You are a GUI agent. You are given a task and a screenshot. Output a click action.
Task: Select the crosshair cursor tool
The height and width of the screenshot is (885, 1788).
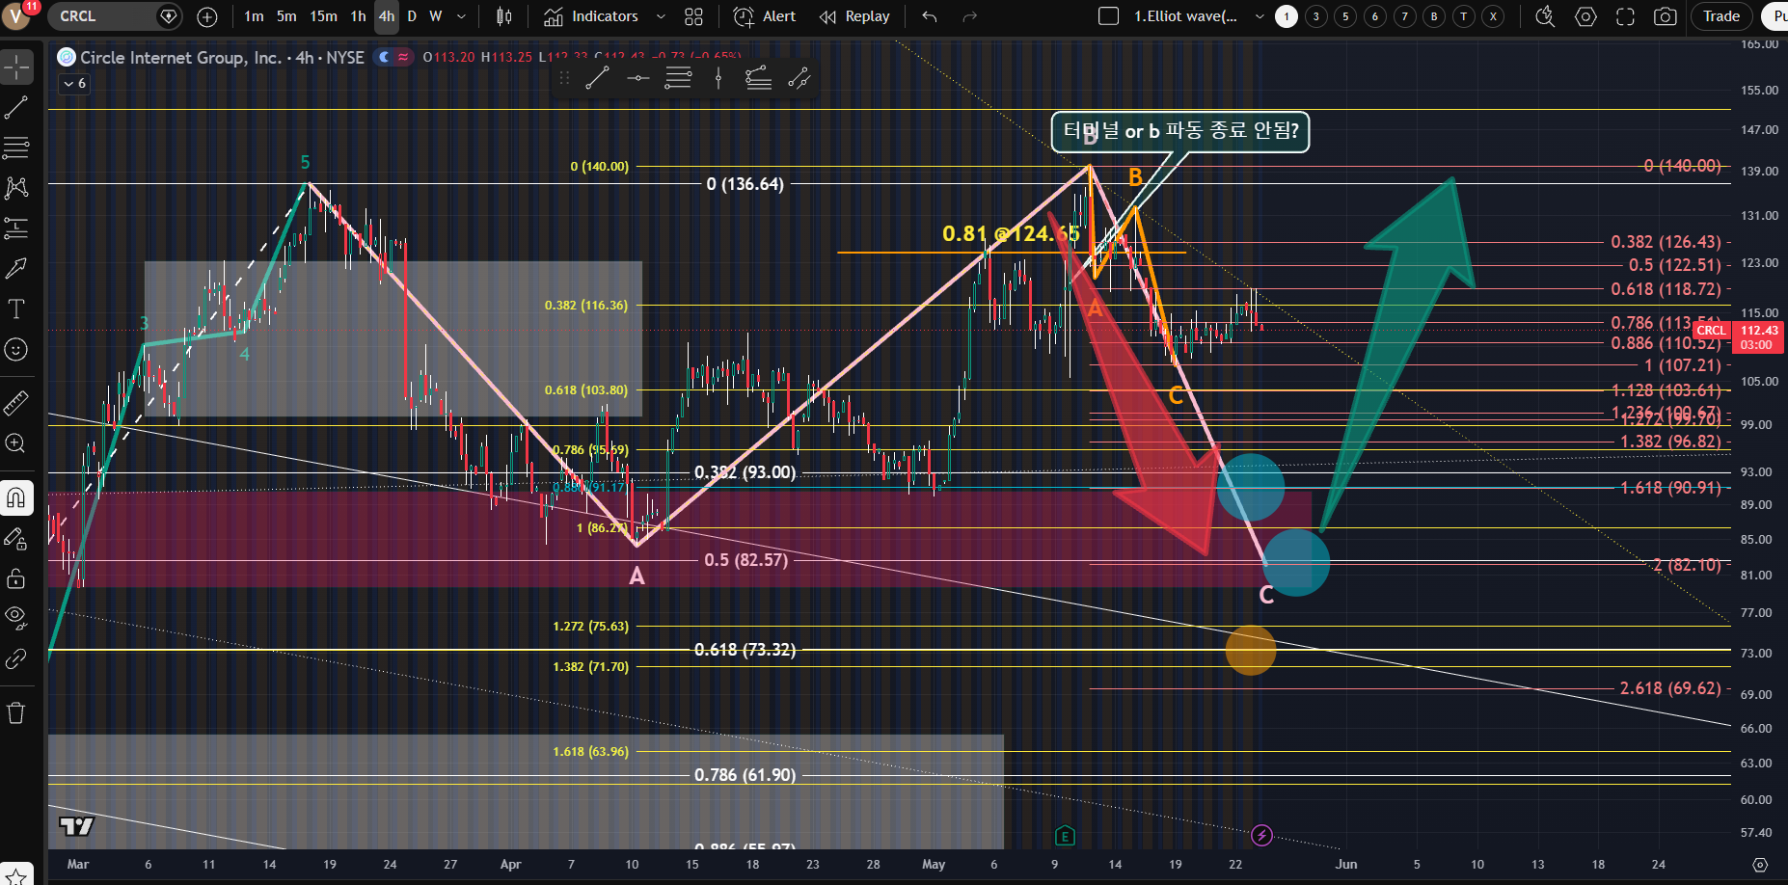pos(16,67)
